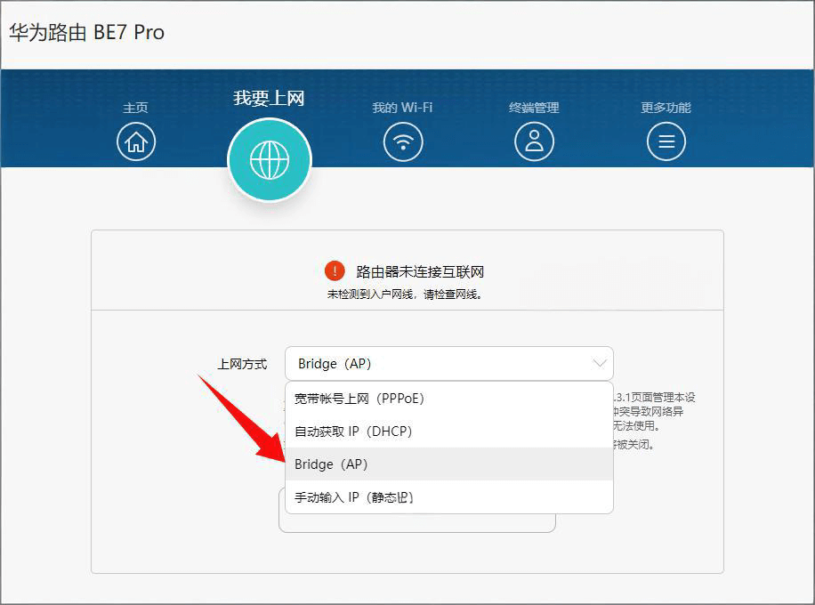Collapse the 上网方式 dropdown arrow

point(600,363)
